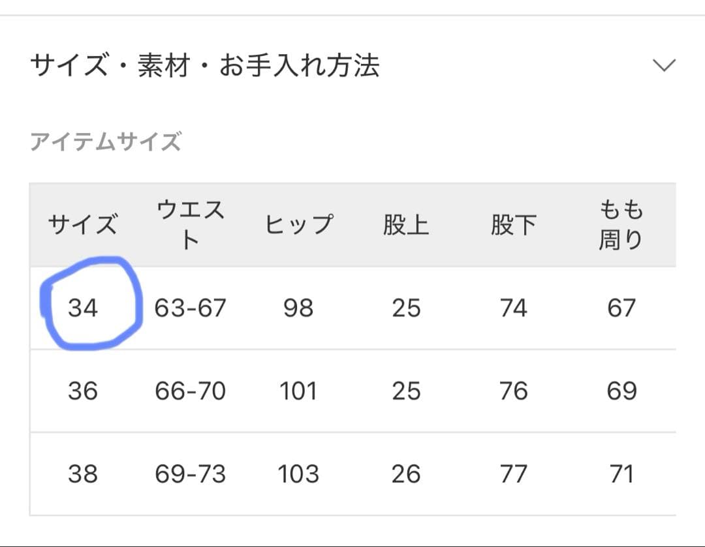Click the hip value 103

click(x=298, y=474)
